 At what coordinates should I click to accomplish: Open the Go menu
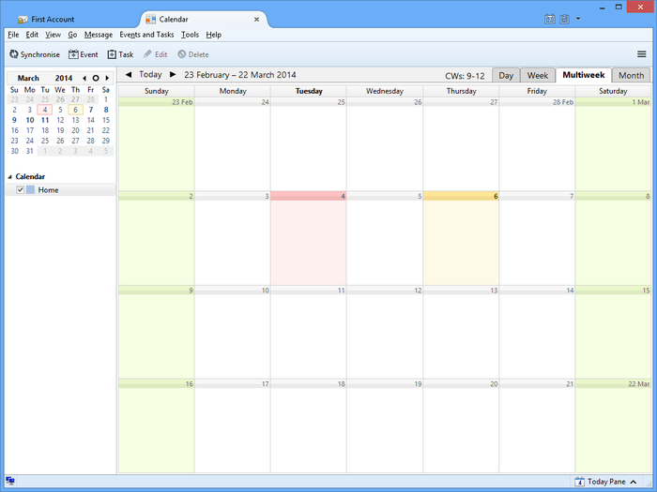(72, 35)
